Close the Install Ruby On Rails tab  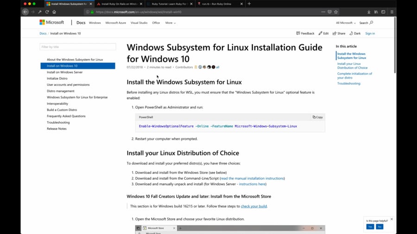(x=141, y=4)
